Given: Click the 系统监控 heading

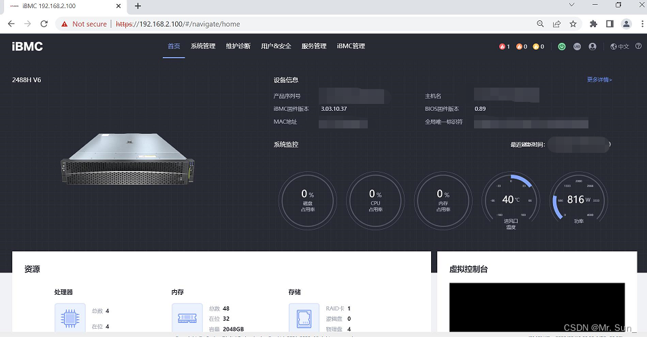Looking at the screenshot, I should (x=286, y=145).
